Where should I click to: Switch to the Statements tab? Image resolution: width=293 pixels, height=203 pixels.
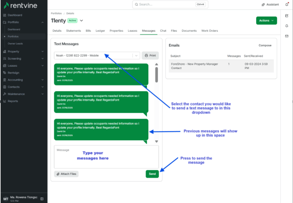pos(73,30)
